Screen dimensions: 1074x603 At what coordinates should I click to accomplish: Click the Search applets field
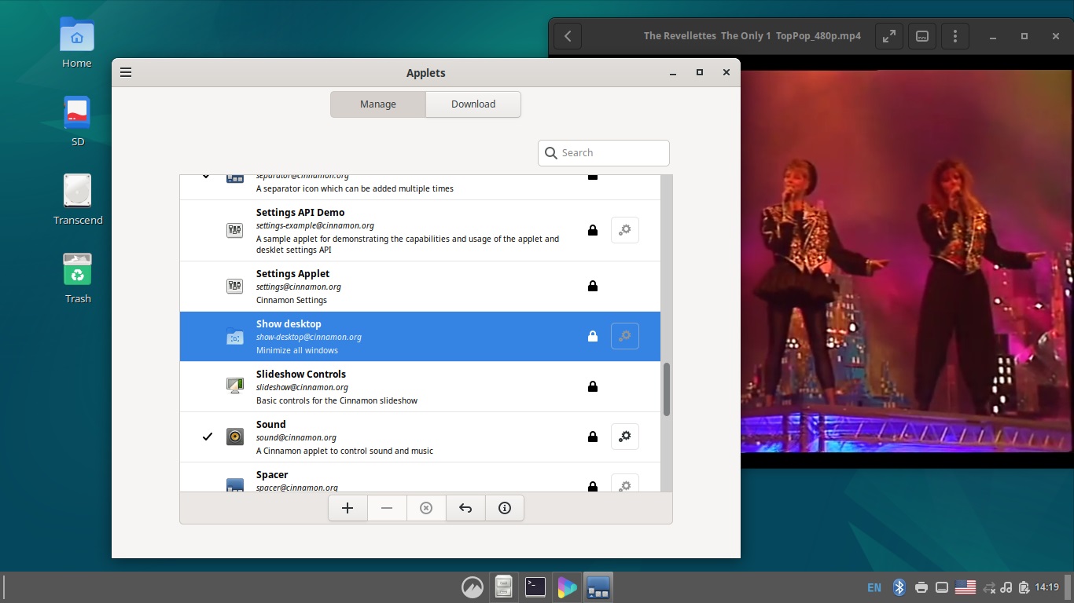tap(604, 153)
